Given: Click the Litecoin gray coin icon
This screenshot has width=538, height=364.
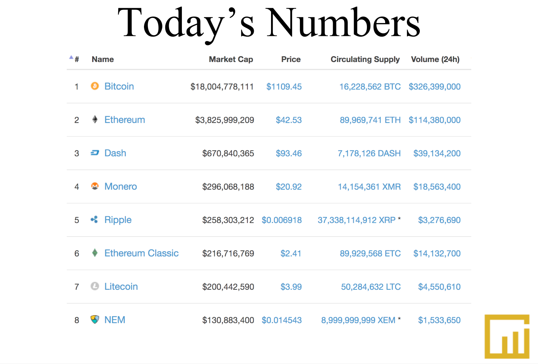Looking at the screenshot, I should pos(95,286).
